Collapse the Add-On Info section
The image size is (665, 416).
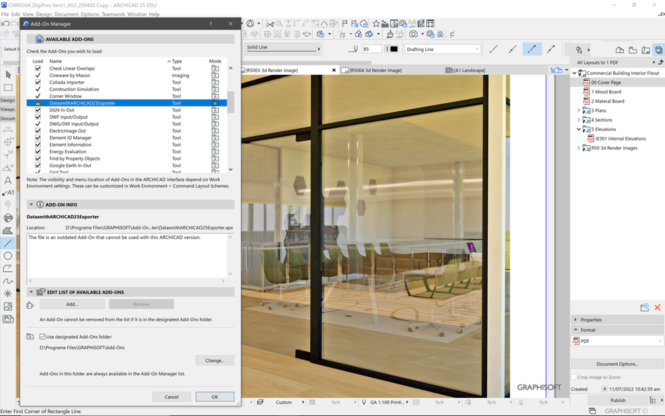(x=31, y=205)
